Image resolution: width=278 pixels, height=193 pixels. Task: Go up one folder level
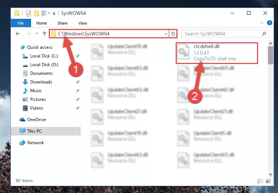[x=44, y=34]
